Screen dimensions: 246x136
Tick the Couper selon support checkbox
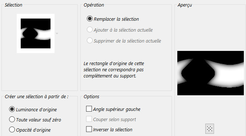coord(89,119)
